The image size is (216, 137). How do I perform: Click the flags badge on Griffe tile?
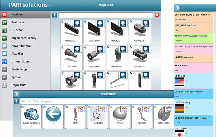click(x=80, y=109)
